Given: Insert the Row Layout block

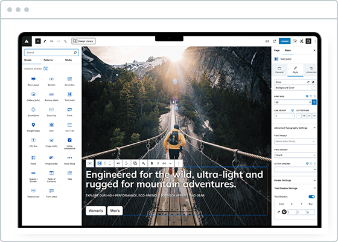Looking at the screenshot, I should pyautogui.click(x=33, y=82).
